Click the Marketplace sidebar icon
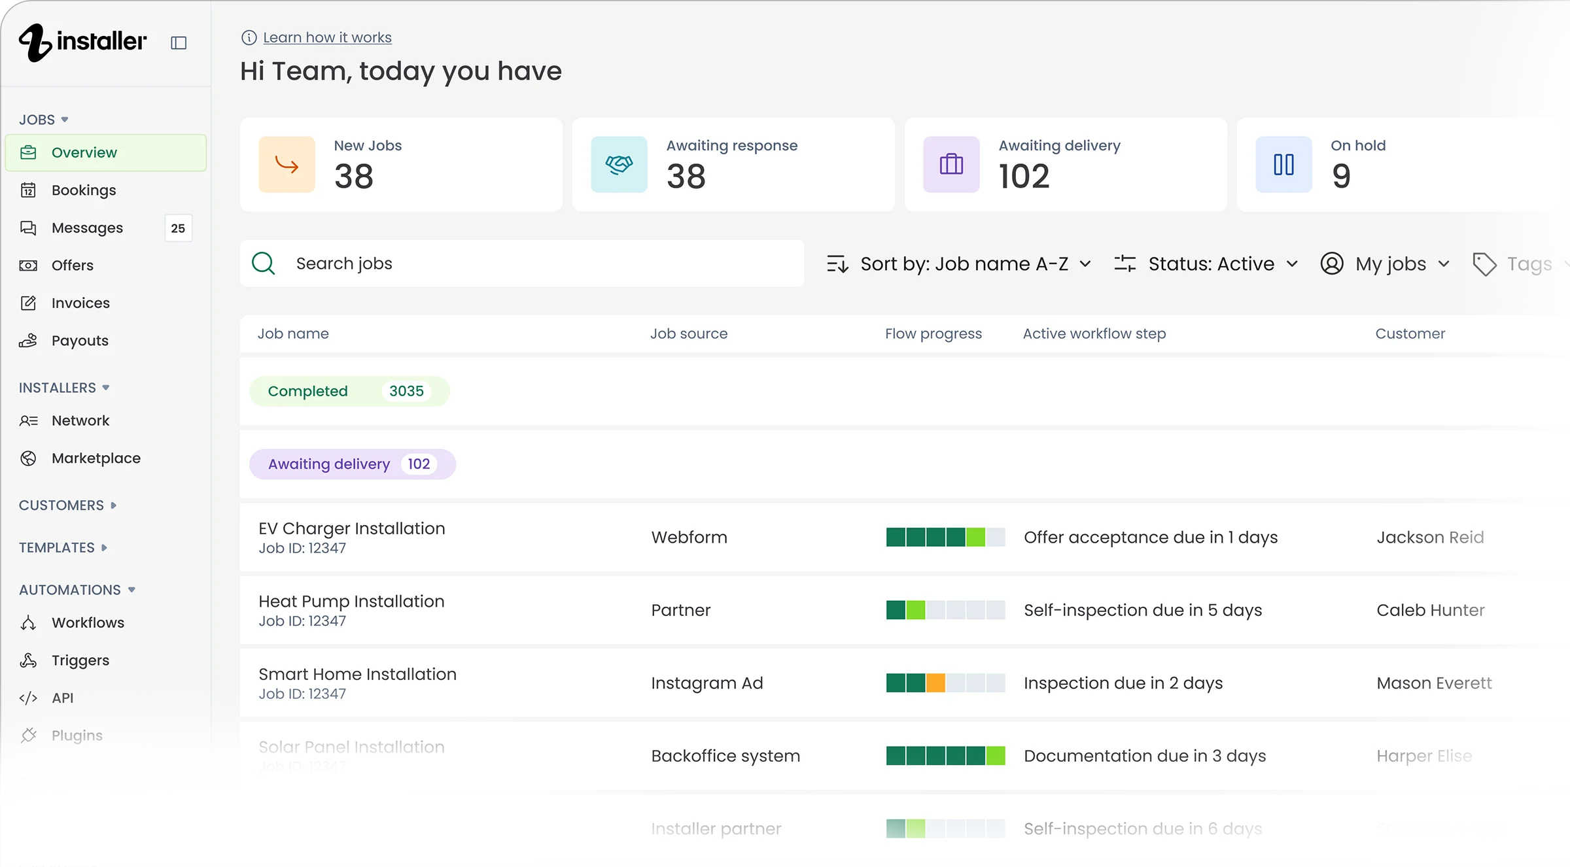This screenshot has width=1570, height=867. (x=28, y=458)
